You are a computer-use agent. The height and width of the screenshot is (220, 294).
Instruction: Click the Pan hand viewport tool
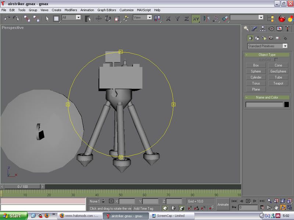point(276,207)
